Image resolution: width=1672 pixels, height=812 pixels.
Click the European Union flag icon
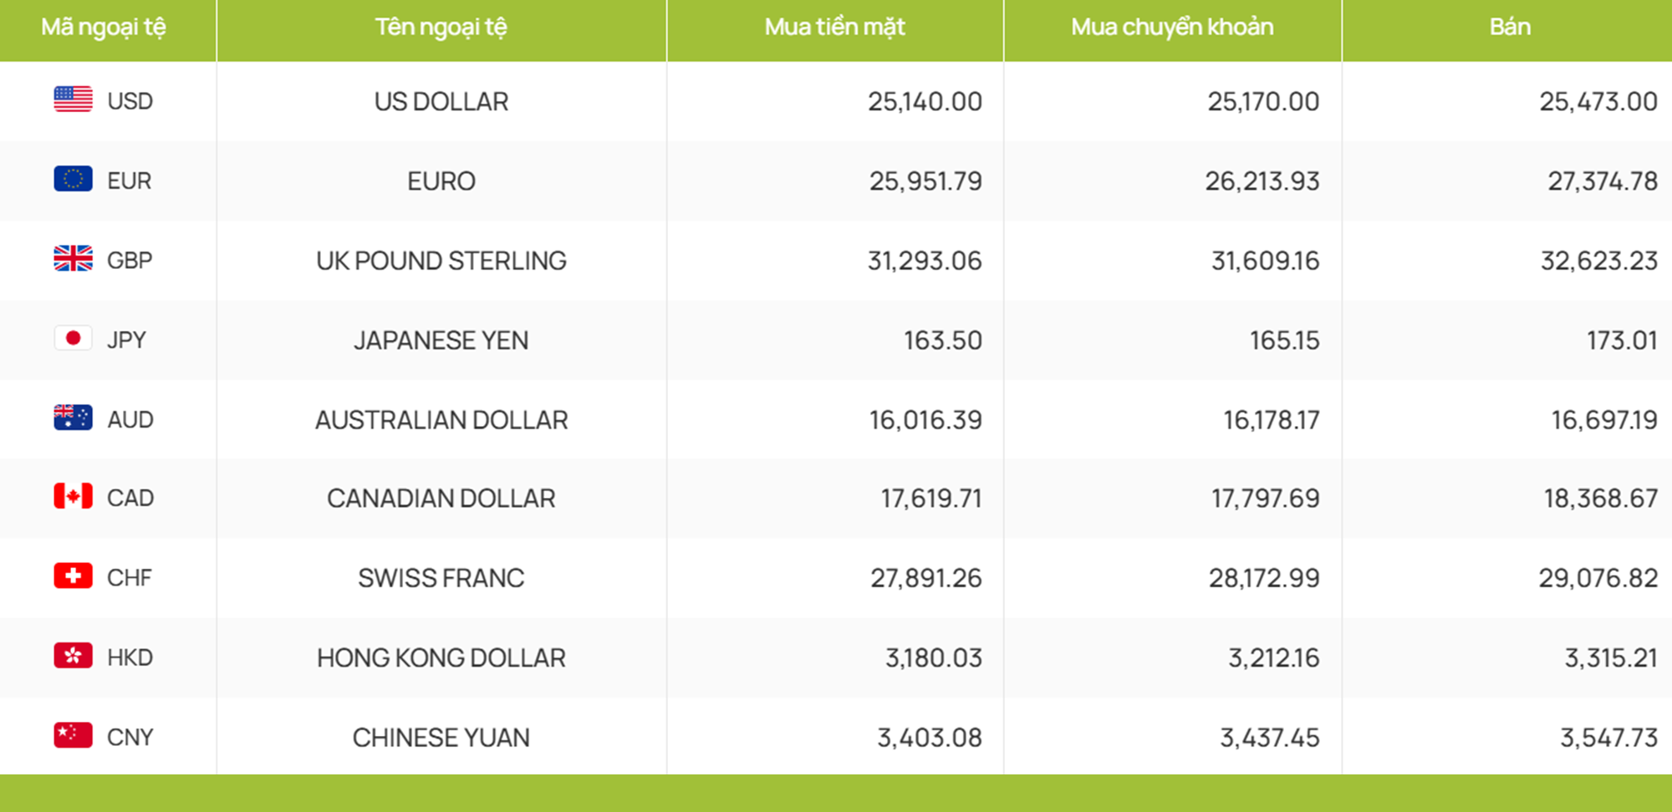click(x=74, y=179)
